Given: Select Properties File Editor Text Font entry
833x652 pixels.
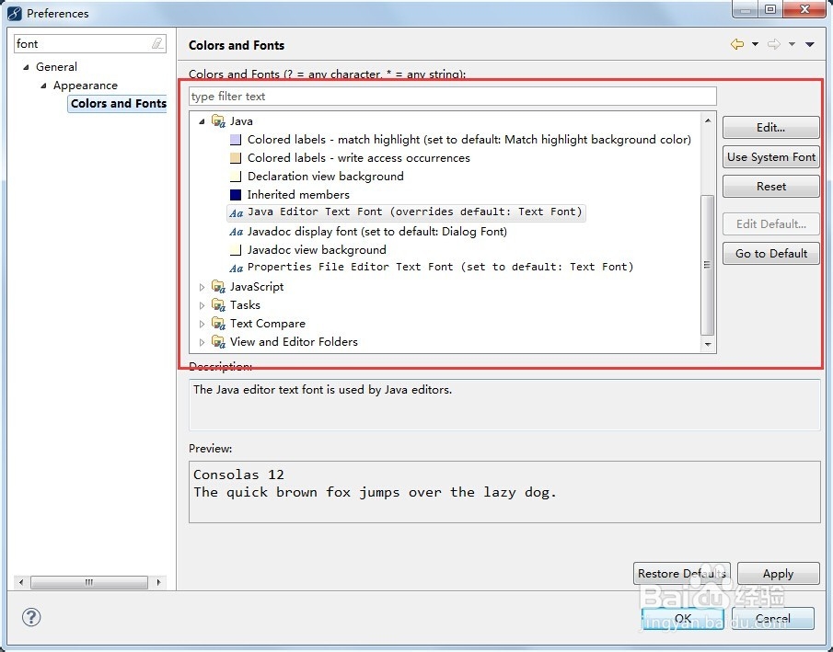Looking at the screenshot, I should coord(440,267).
